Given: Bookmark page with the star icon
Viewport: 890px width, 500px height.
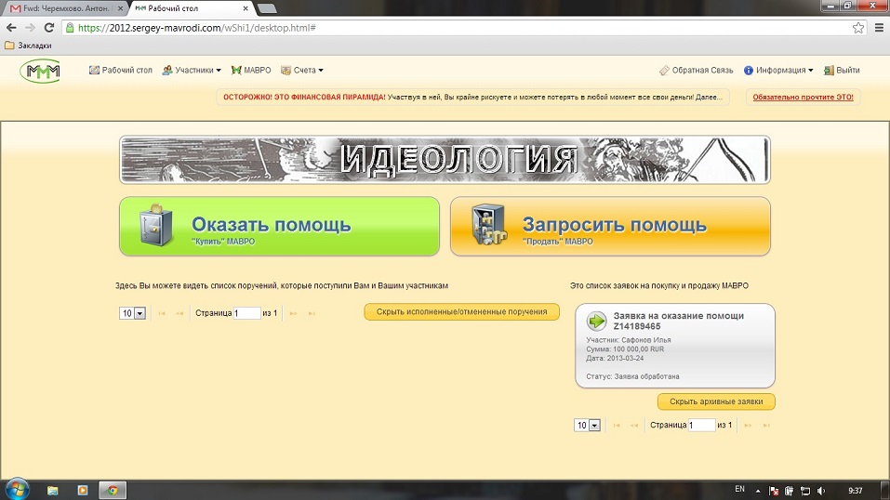Looking at the screenshot, I should [x=858, y=28].
